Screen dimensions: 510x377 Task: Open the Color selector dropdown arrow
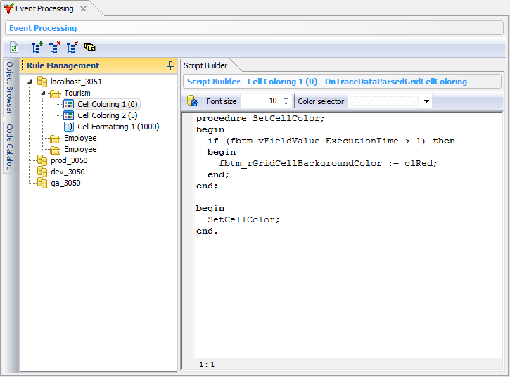[426, 101]
